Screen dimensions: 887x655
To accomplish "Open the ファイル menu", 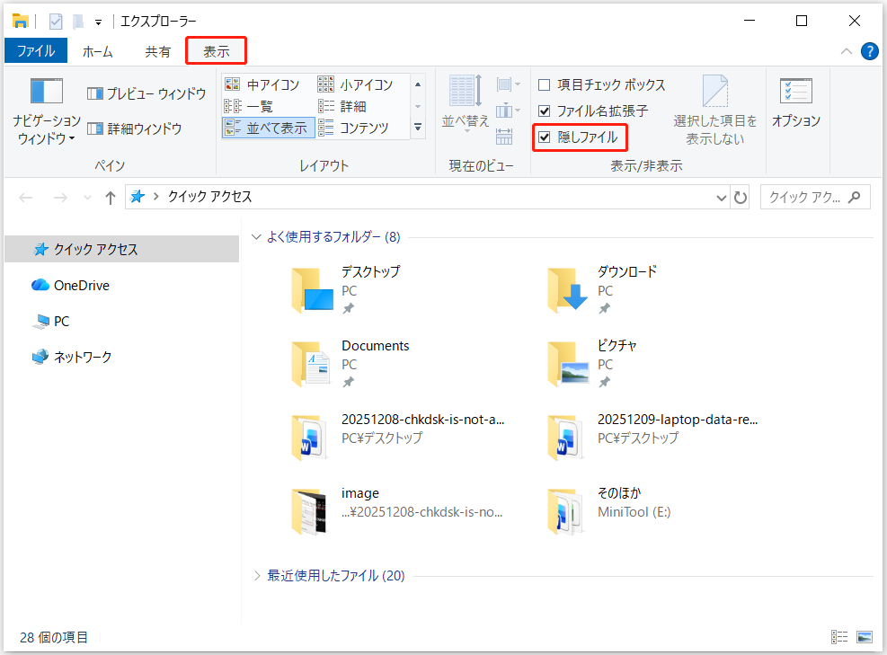I will (x=36, y=50).
